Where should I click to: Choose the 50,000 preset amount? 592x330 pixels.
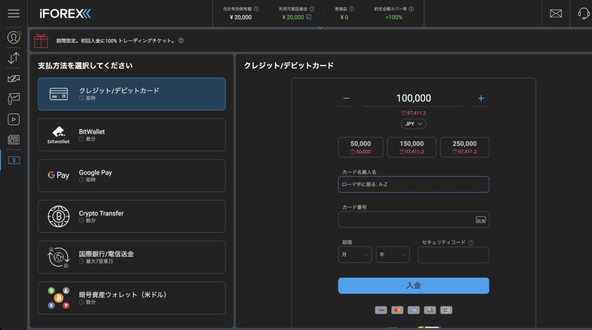[361, 147]
